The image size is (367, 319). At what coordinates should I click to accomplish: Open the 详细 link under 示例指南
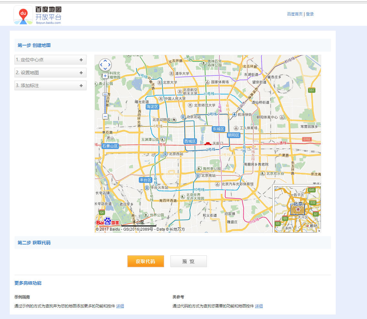[x=120, y=306]
